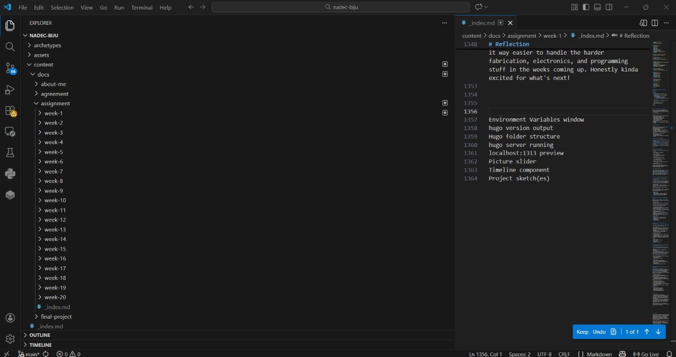
Task: Switch to the _index.md editor tab
Action: (x=482, y=23)
